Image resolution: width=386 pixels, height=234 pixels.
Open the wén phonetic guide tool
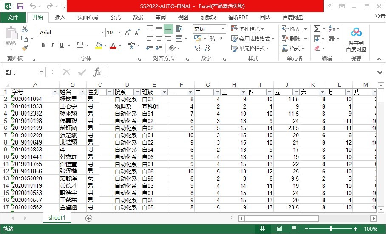click(131, 45)
